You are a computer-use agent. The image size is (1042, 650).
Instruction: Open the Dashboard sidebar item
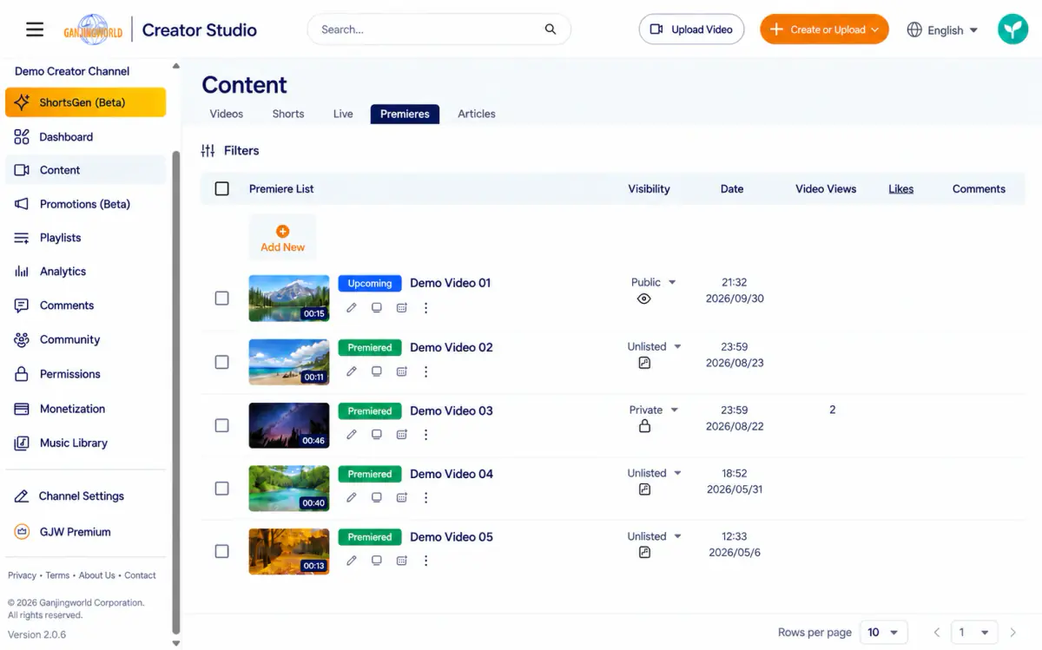pos(85,137)
